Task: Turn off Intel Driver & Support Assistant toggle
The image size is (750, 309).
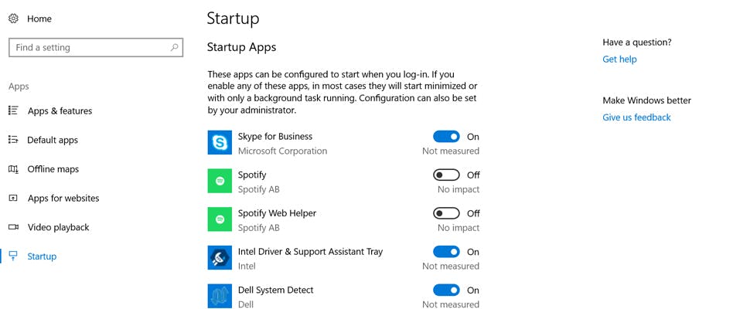Action: [x=446, y=252]
